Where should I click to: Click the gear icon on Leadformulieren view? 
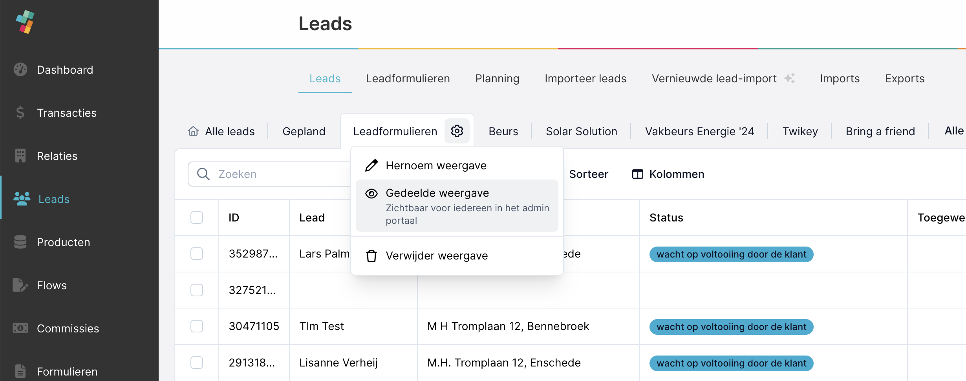pyautogui.click(x=457, y=131)
